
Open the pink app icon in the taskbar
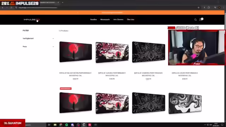(x=90, y=125)
